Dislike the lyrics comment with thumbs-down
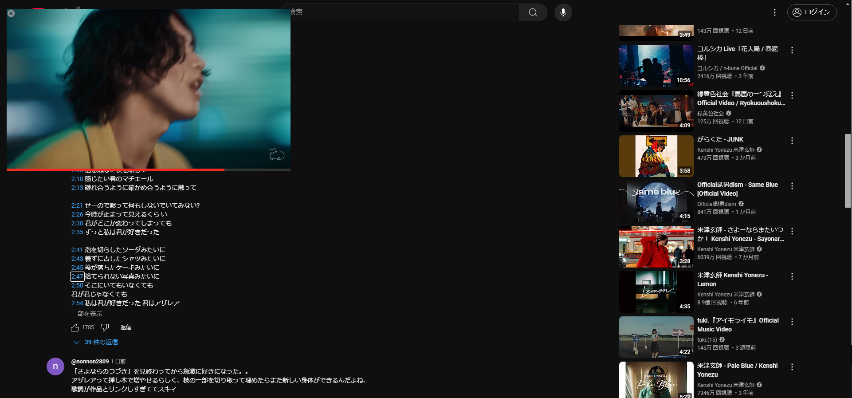The height and width of the screenshot is (398, 852). [x=105, y=327]
